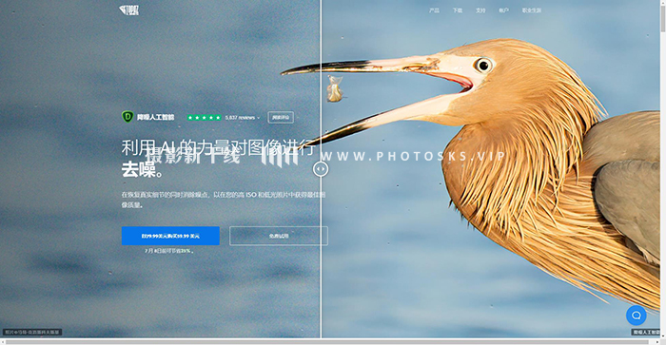Open the 产品 (Products) menu

click(434, 10)
